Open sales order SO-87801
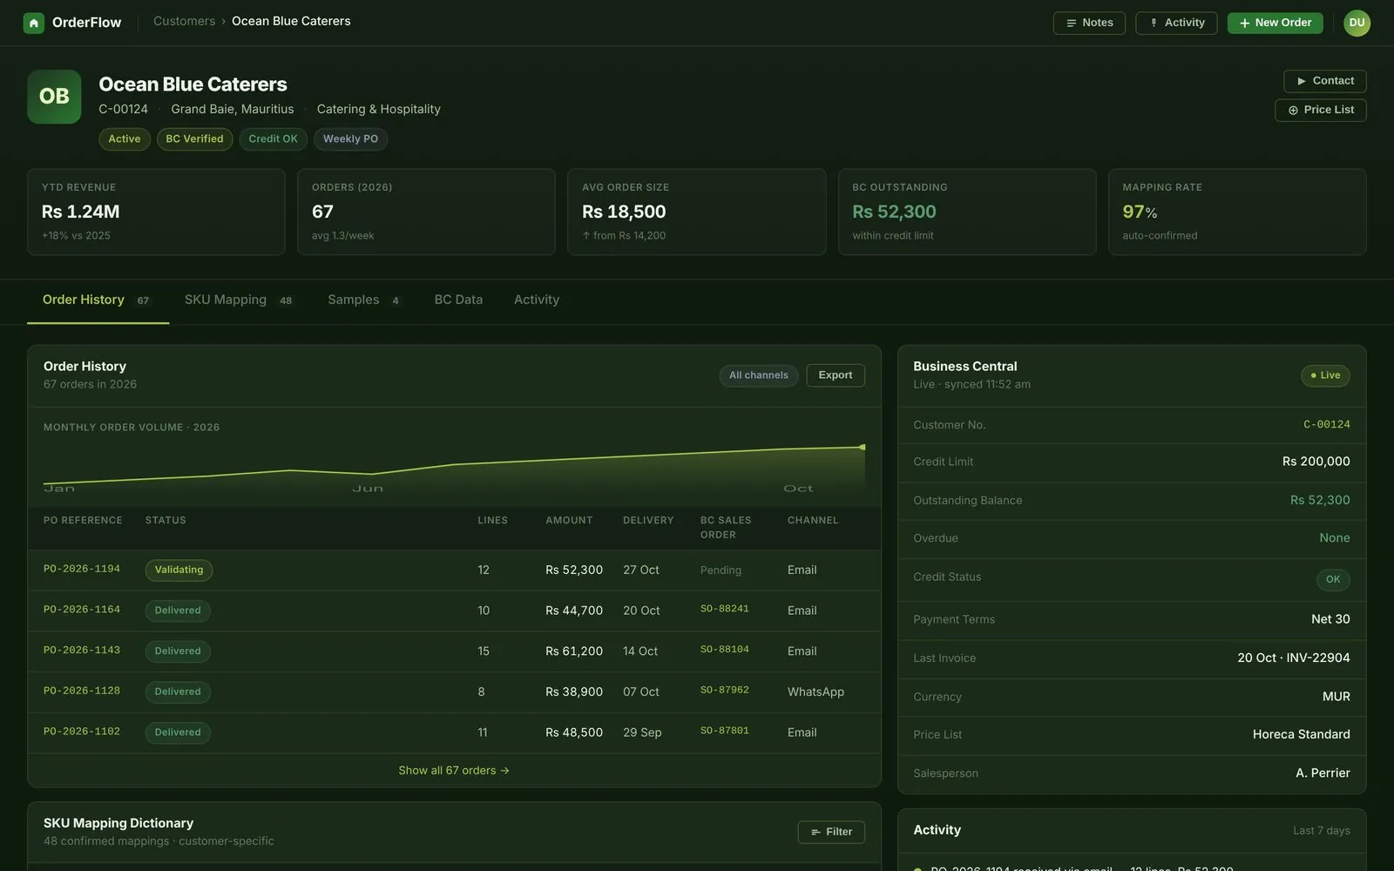The height and width of the screenshot is (871, 1394). tap(725, 731)
